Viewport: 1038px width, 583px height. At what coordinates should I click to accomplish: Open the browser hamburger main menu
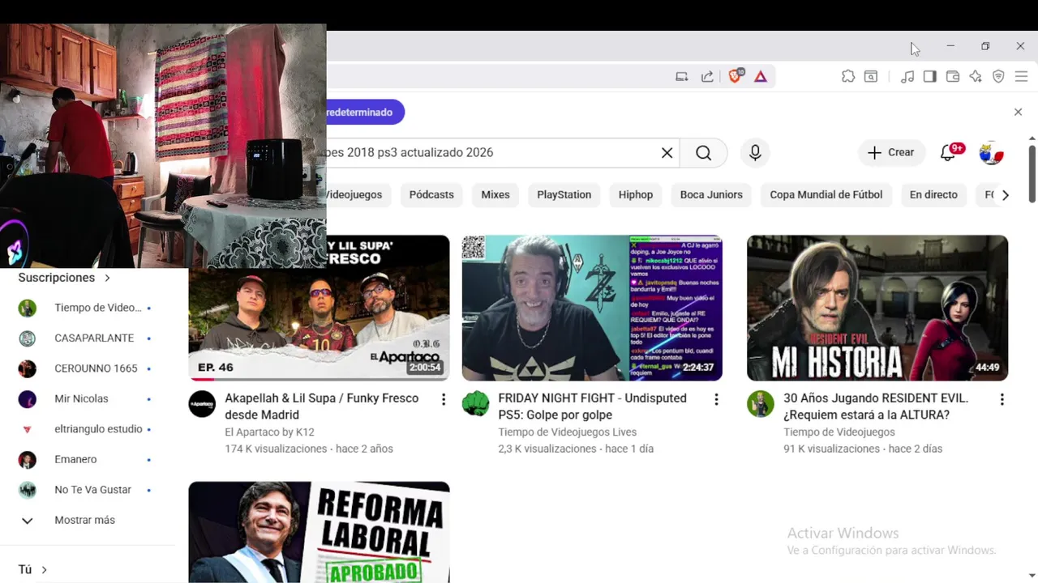[x=1021, y=76]
